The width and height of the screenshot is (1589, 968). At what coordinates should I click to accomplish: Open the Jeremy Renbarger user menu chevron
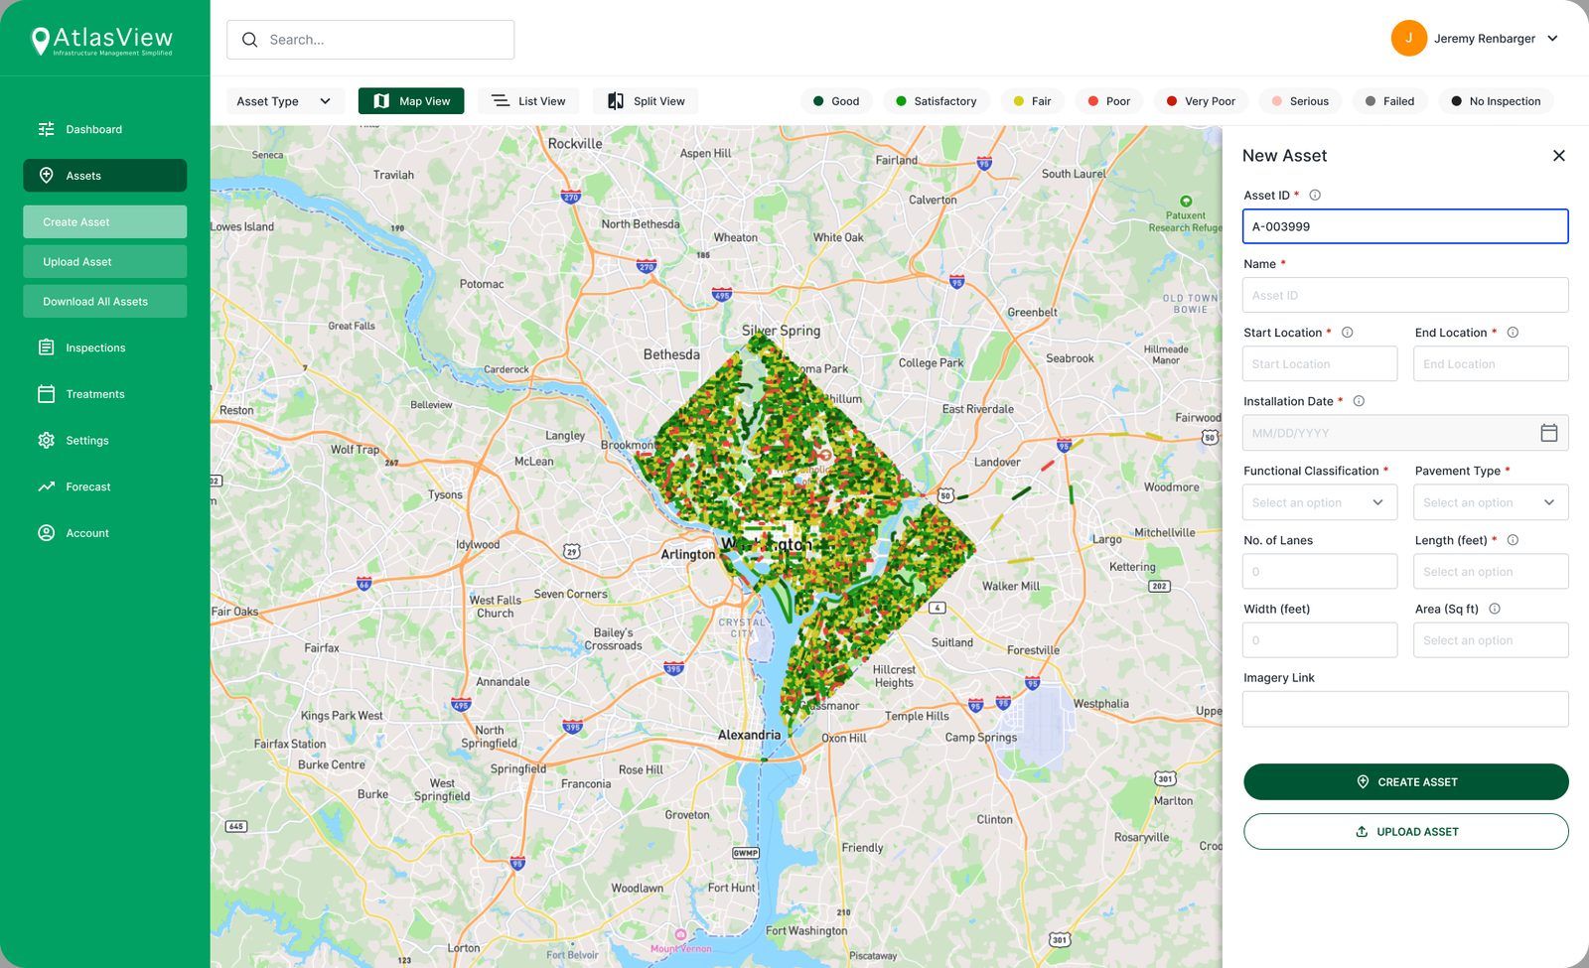click(1552, 39)
